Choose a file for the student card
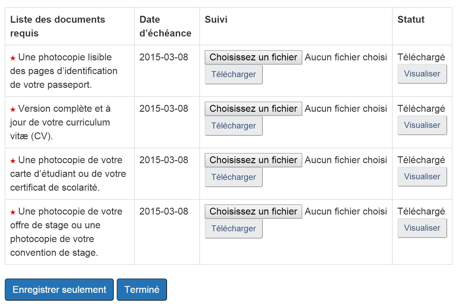 point(253,160)
